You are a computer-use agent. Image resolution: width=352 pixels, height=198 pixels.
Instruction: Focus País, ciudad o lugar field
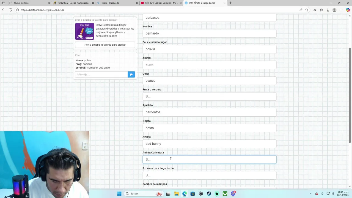[x=210, y=49]
